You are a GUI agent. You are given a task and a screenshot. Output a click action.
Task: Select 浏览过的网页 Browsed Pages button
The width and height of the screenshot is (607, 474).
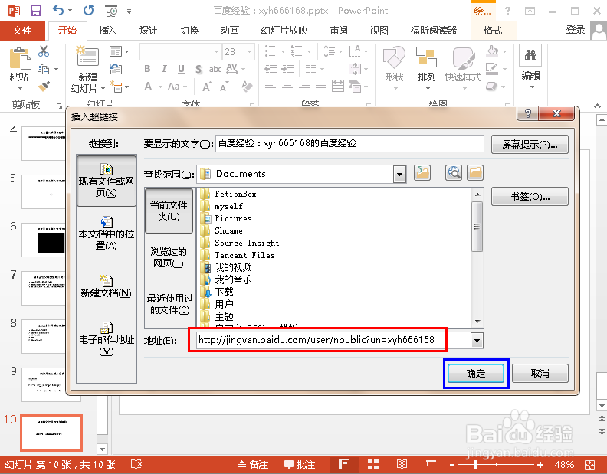[169, 258]
